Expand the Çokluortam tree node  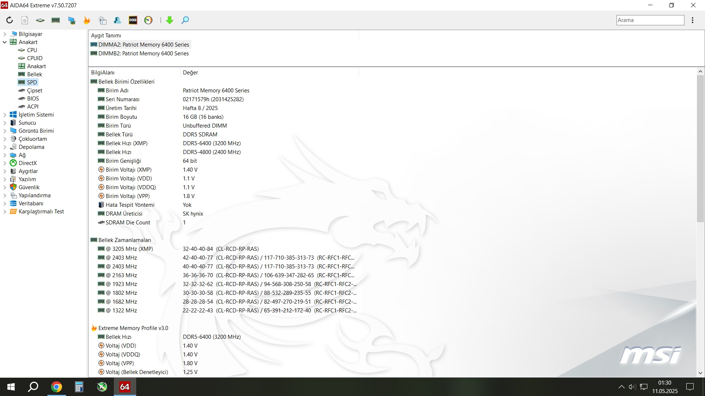coord(5,139)
